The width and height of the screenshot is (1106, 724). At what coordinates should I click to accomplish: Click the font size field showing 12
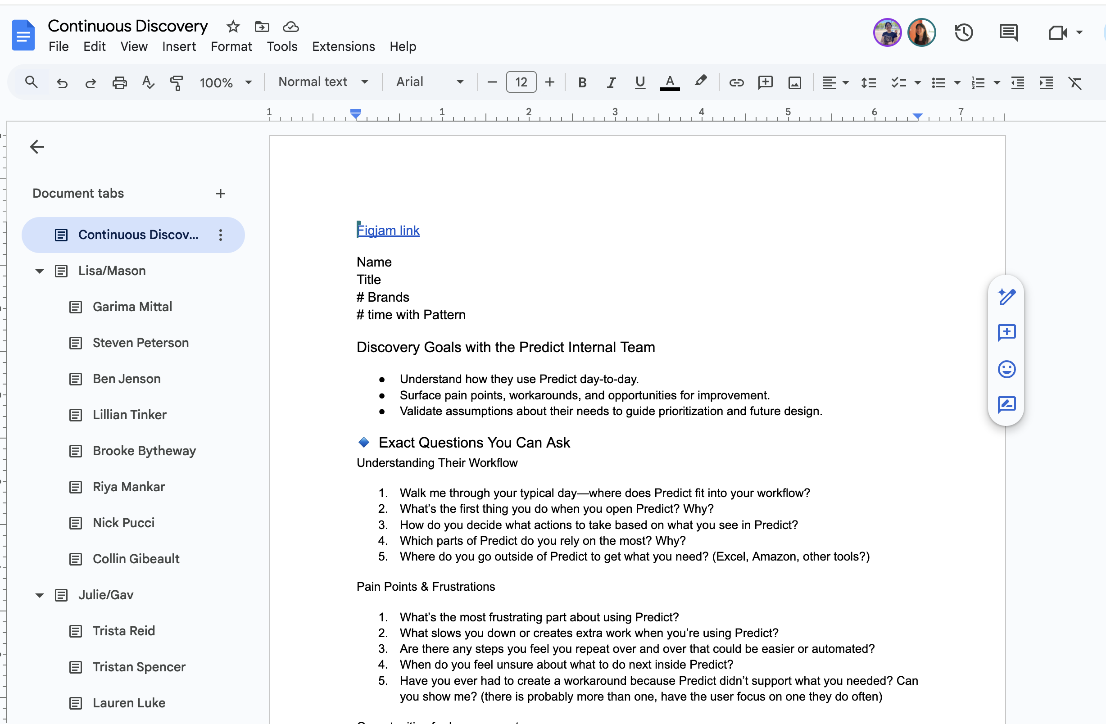pyautogui.click(x=521, y=82)
